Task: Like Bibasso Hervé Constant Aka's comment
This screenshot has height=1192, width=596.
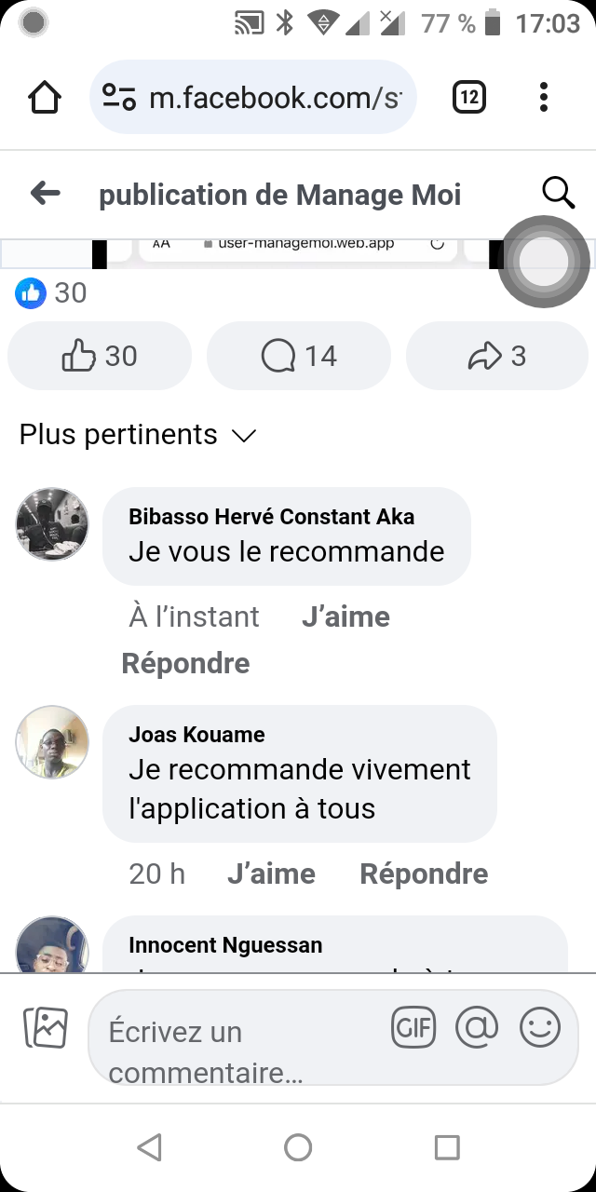Action: click(x=345, y=616)
